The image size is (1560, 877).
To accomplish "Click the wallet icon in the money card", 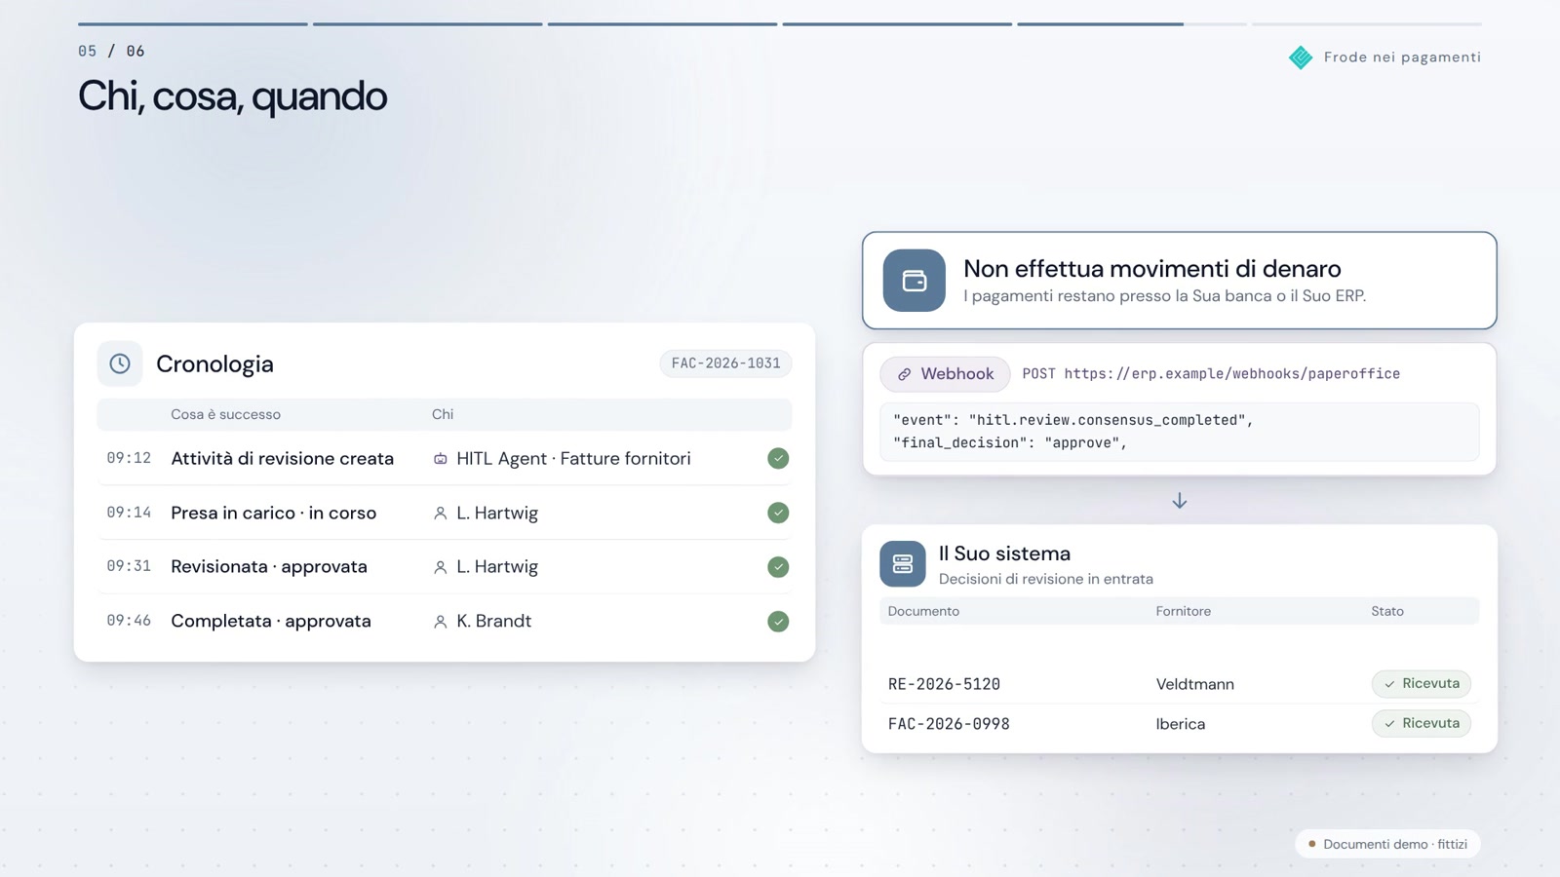I will pyautogui.click(x=915, y=281).
